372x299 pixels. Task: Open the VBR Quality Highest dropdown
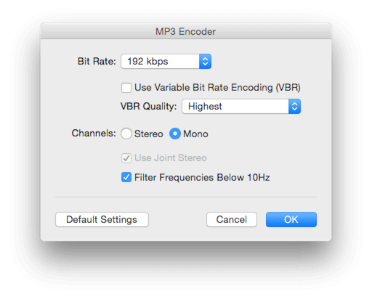pos(241,107)
